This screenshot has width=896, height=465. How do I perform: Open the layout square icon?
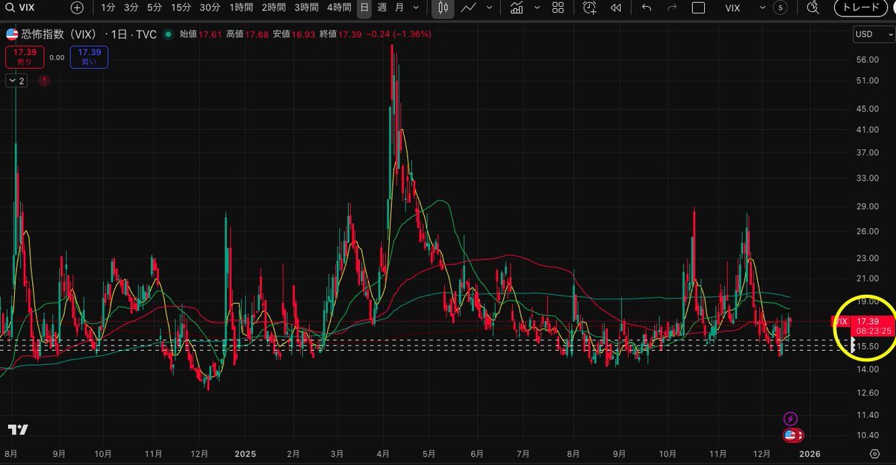point(698,7)
